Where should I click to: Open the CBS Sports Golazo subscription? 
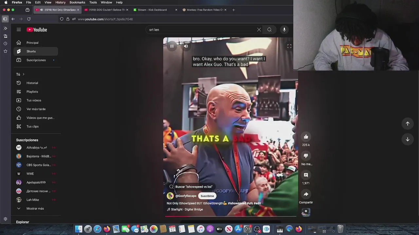[36, 165]
